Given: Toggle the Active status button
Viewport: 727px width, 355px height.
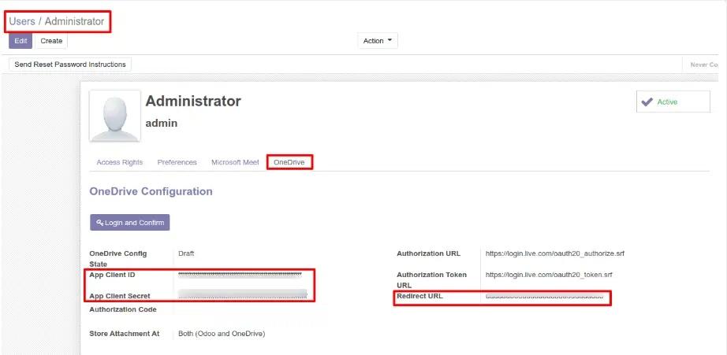Looking at the screenshot, I should click(673, 102).
